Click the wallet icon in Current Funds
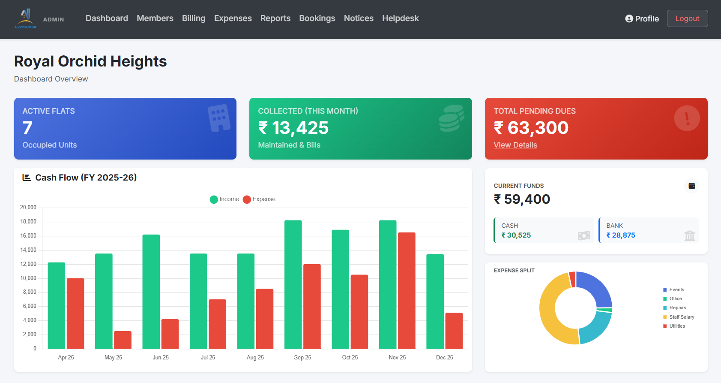 click(x=691, y=186)
